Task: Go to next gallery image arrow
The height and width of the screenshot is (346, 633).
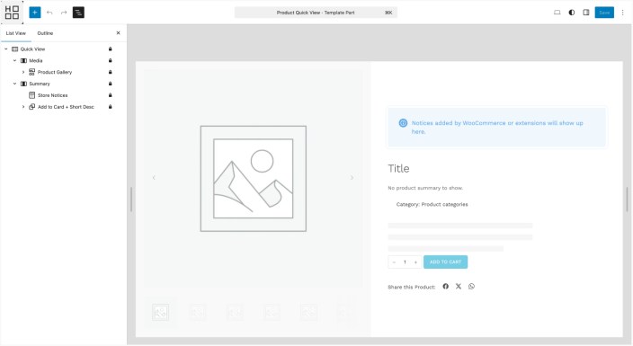Action: (x=352, y=178)
